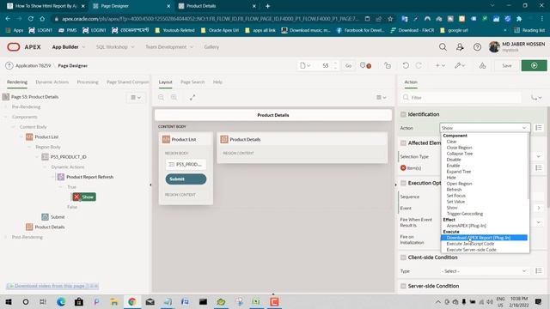Open the Layout pane menu icon
Viewport: 550px width, 309px height.
click(382, 97)
